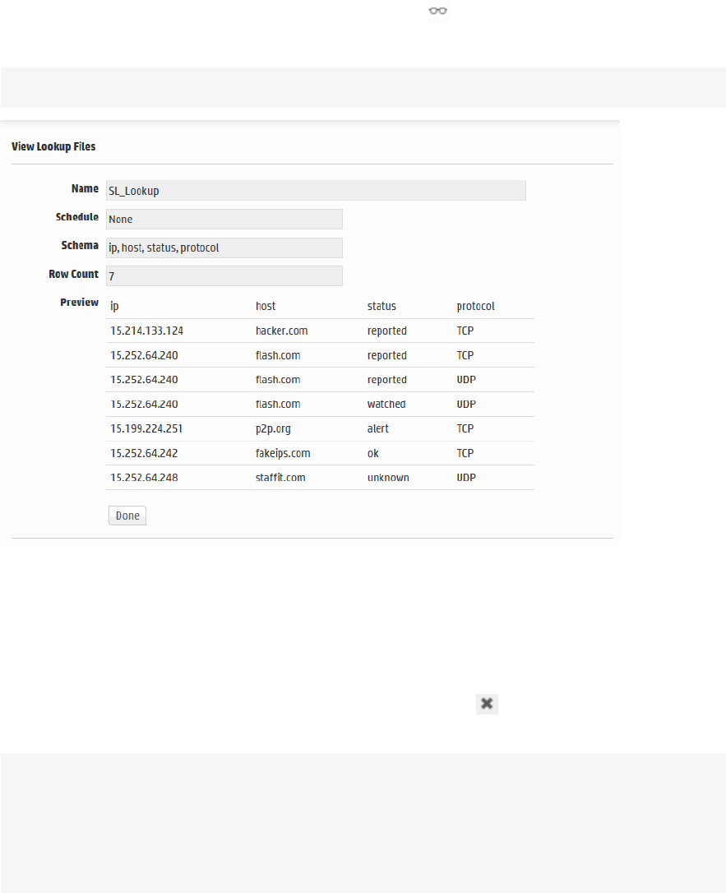
Task: Select IP 15.252.64.242 cell
Action: coord(144,453)
